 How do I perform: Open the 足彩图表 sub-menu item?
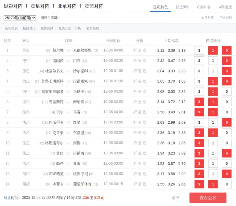[11, 28]
